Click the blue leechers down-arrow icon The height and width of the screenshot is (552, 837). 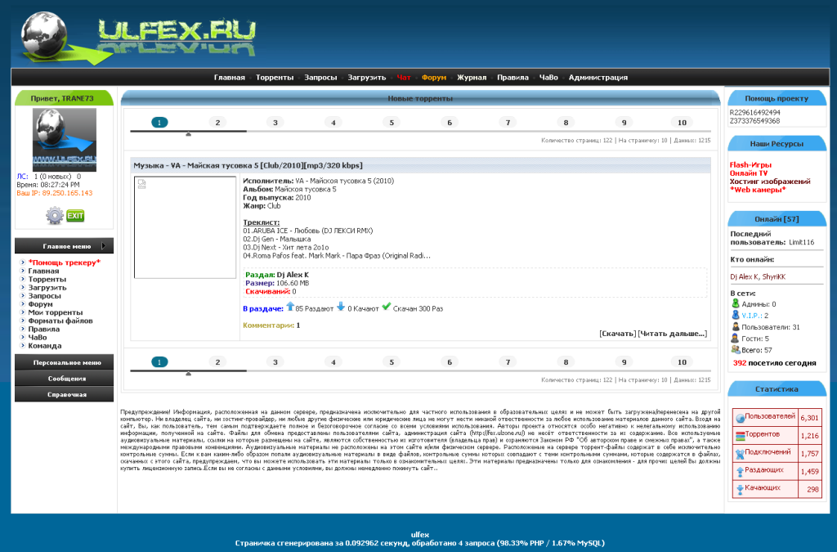click(x=341, y=307)
